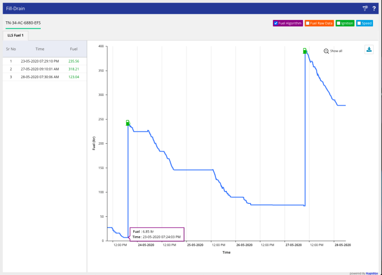382x275 pixels.
Task: Click the Time column header
Action: tap(40, 49)
